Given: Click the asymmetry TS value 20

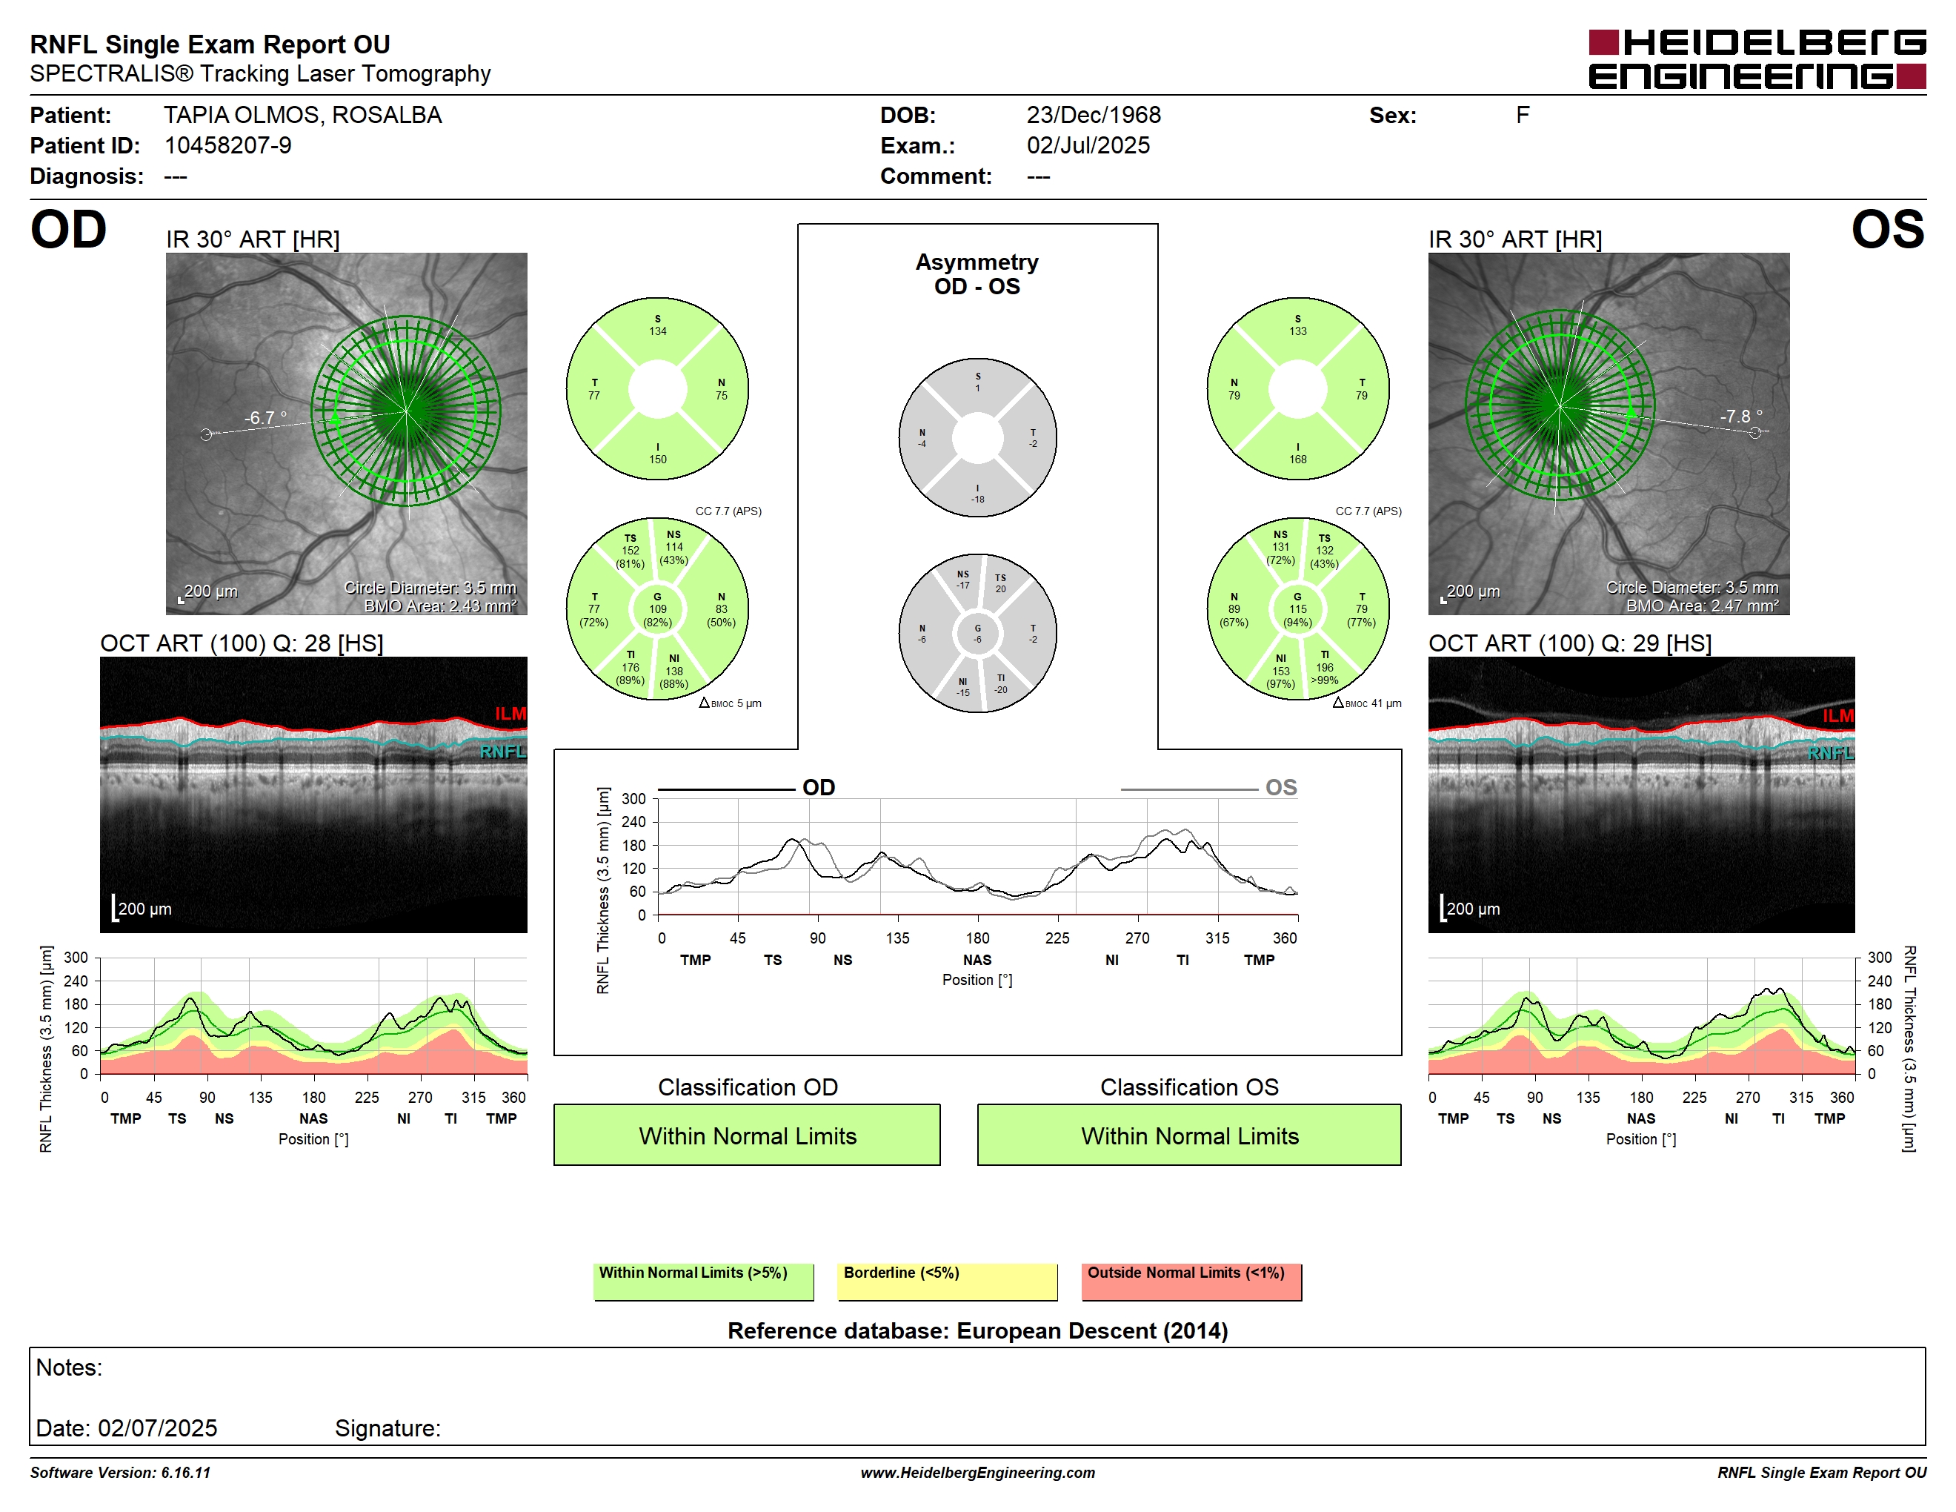Looking at the screenshot, I should click(1000, 588).
